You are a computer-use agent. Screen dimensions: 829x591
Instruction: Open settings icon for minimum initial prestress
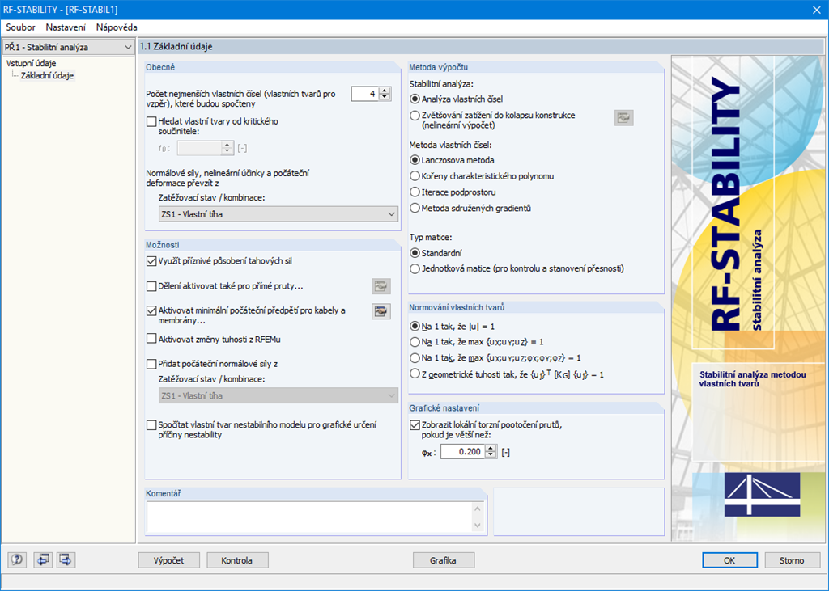380,311
